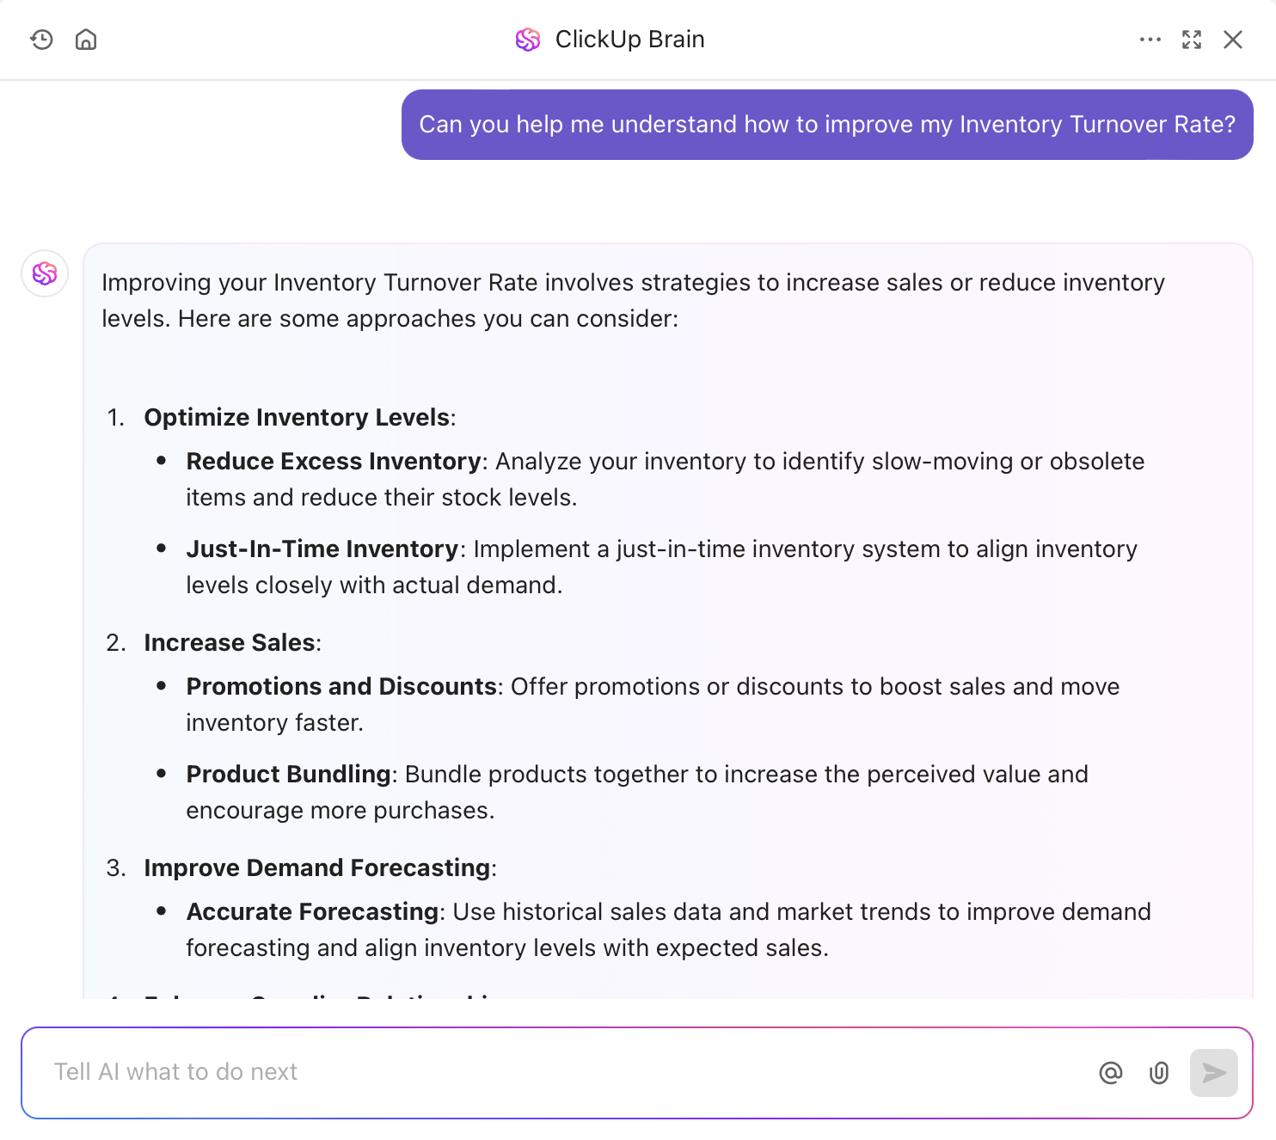
Task: Click the ClickUp Brain title text
Action: pyautogui.click(x=630, y=40)
